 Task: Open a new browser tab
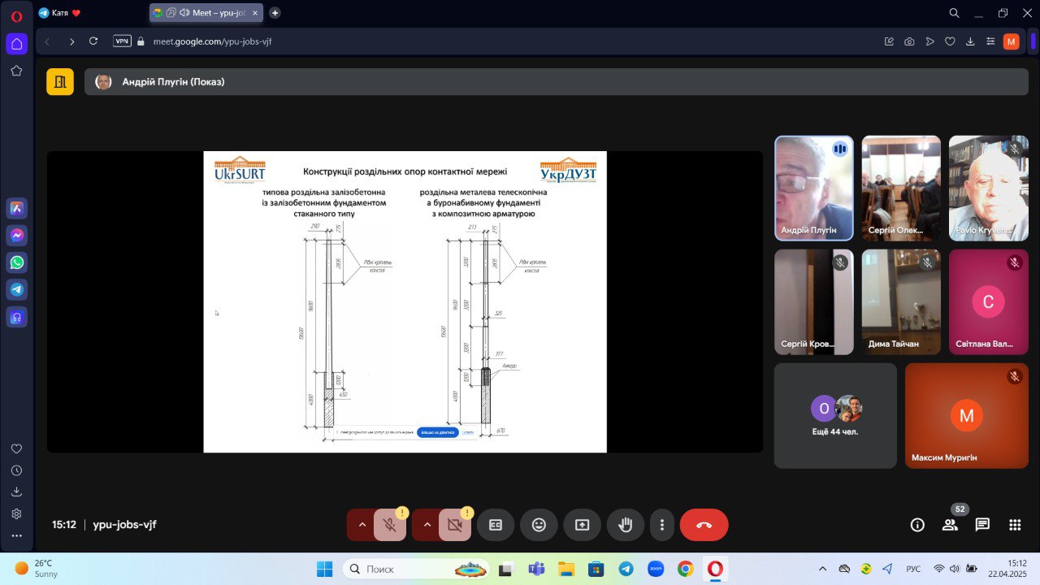click(275, 13)
